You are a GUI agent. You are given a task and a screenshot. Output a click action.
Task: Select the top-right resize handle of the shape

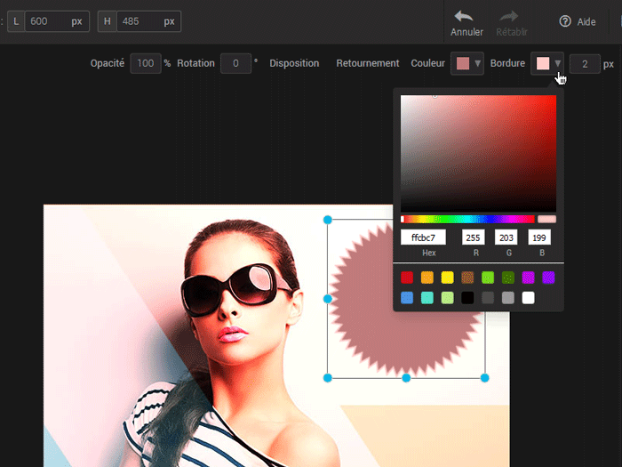[485, 220]
